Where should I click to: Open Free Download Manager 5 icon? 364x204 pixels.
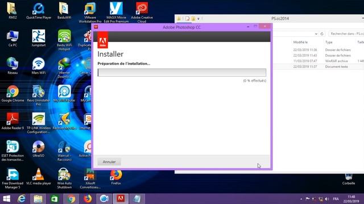13,178
